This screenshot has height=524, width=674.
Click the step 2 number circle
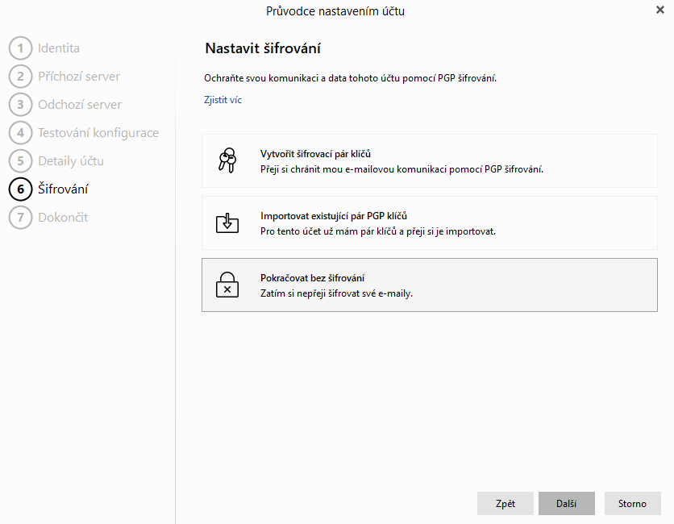pyautogui.click(x=20, y=77)
